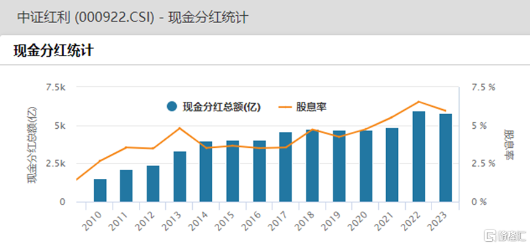This screenshot has height=246, width=530.
Task: Select the 2021 dividend bar
Action: coord(392,165)
